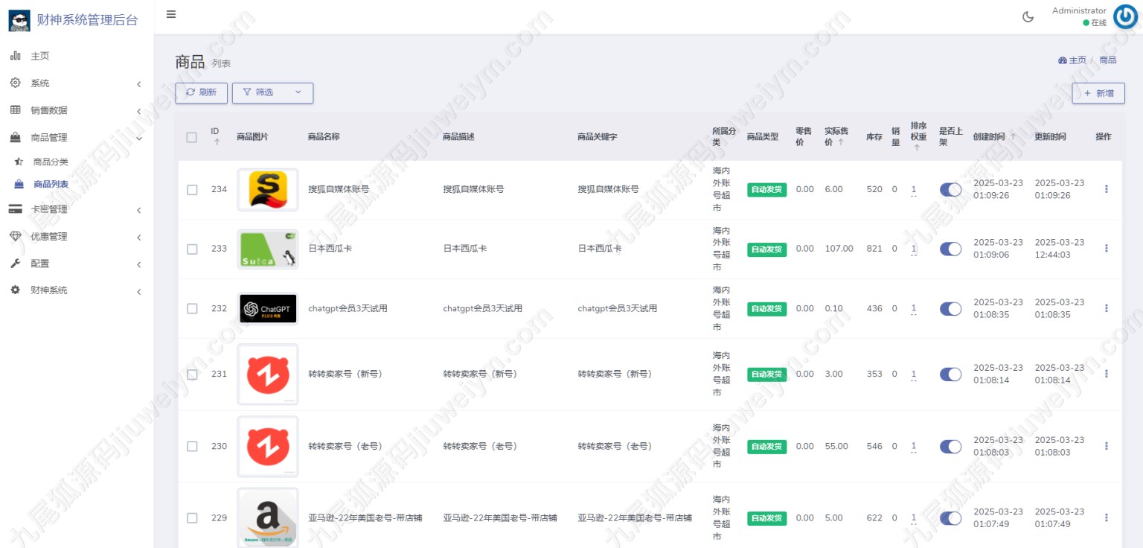Select checkbox for 日本西瓜卡 row
The height and width of the screenshot is (548, 1143).
point(192,249)
